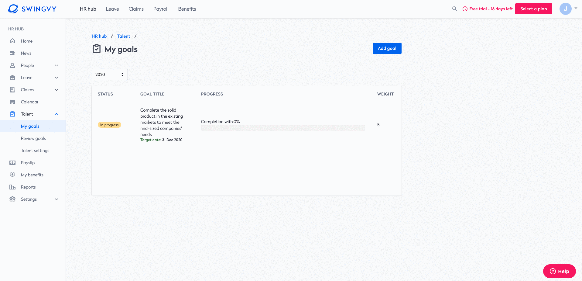582x281 pixels.
Task: Expand the Leave submenu chevron in sidebar
Action: tap(56, 78)
